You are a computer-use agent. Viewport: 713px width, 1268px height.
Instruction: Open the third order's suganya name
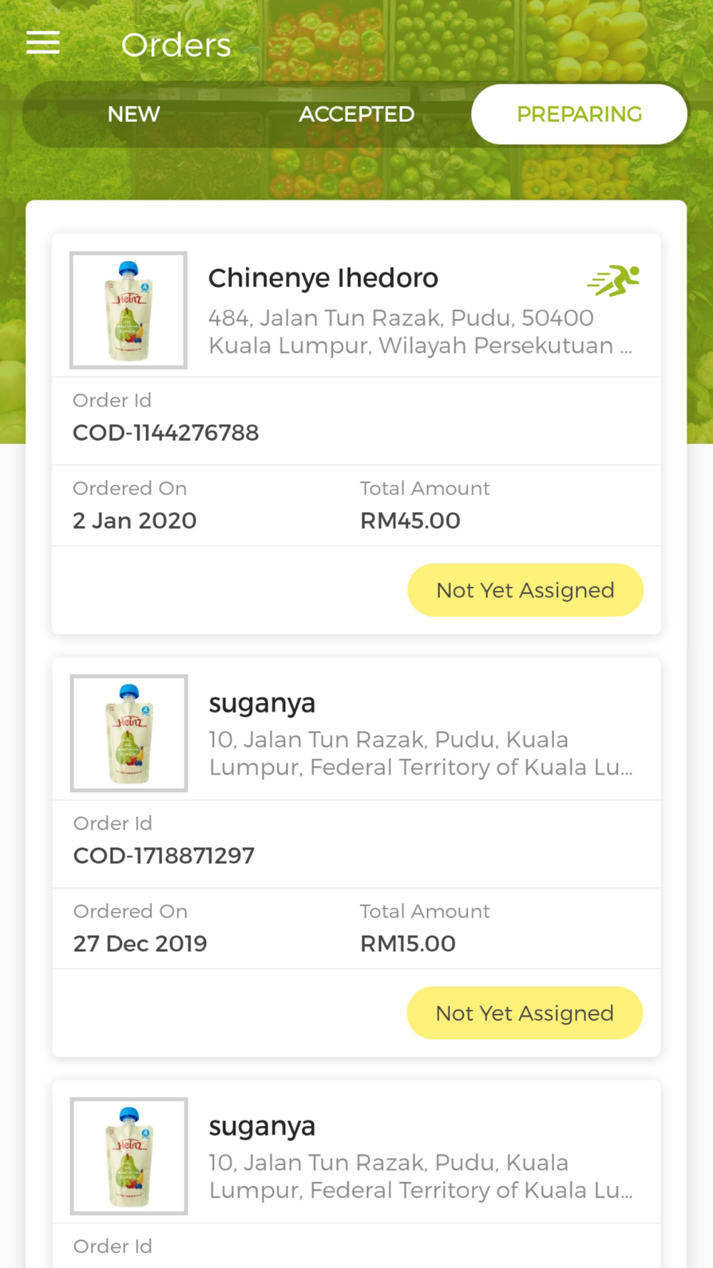pos(262,1126)
